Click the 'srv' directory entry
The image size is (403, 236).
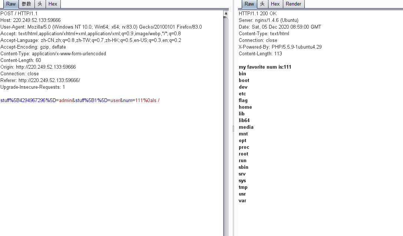click(242, 174)
